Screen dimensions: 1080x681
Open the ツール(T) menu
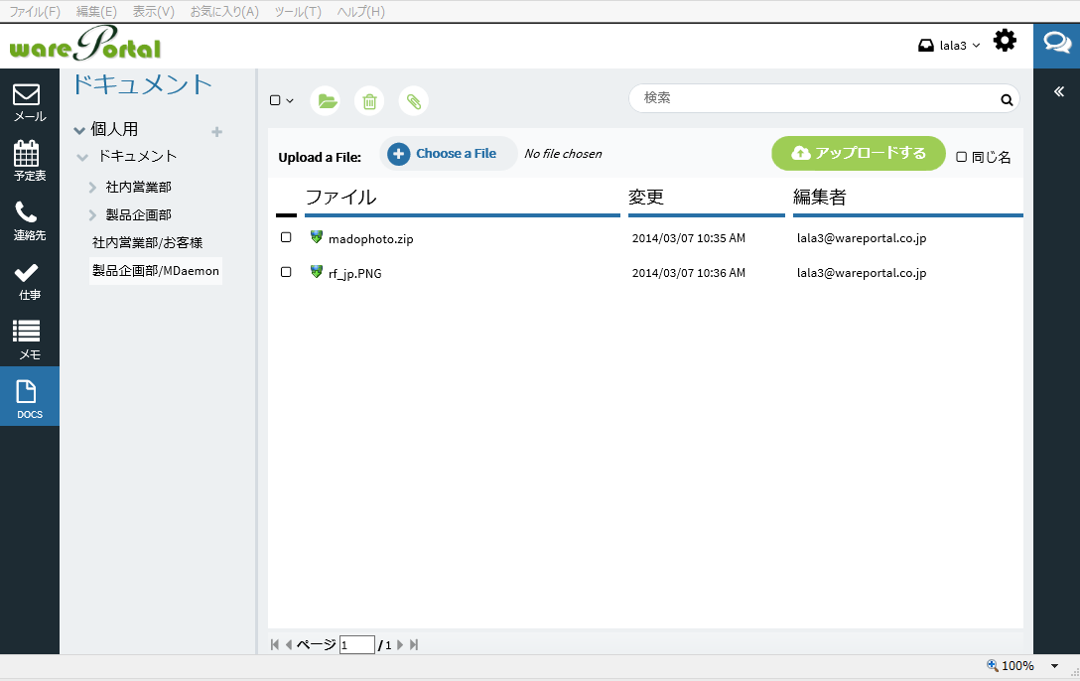point(298,11)
